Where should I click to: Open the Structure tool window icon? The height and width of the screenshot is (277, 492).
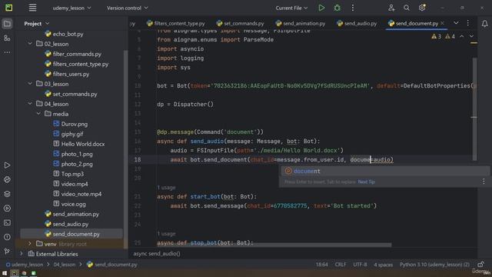click(7, 38)
